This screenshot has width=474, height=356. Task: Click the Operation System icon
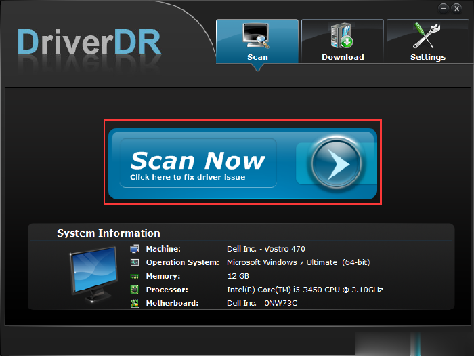[x=135, y=262]
